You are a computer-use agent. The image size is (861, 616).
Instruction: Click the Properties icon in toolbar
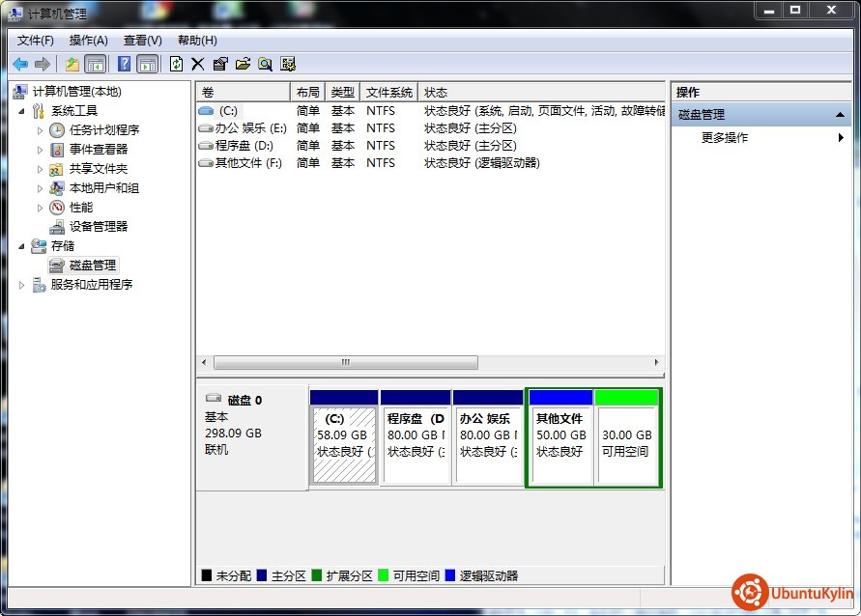point(220,64)
